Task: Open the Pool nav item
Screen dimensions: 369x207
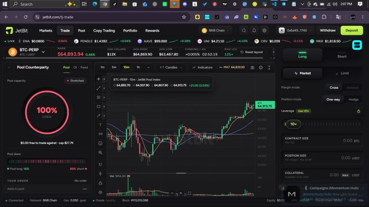Action: pos(81,30)
